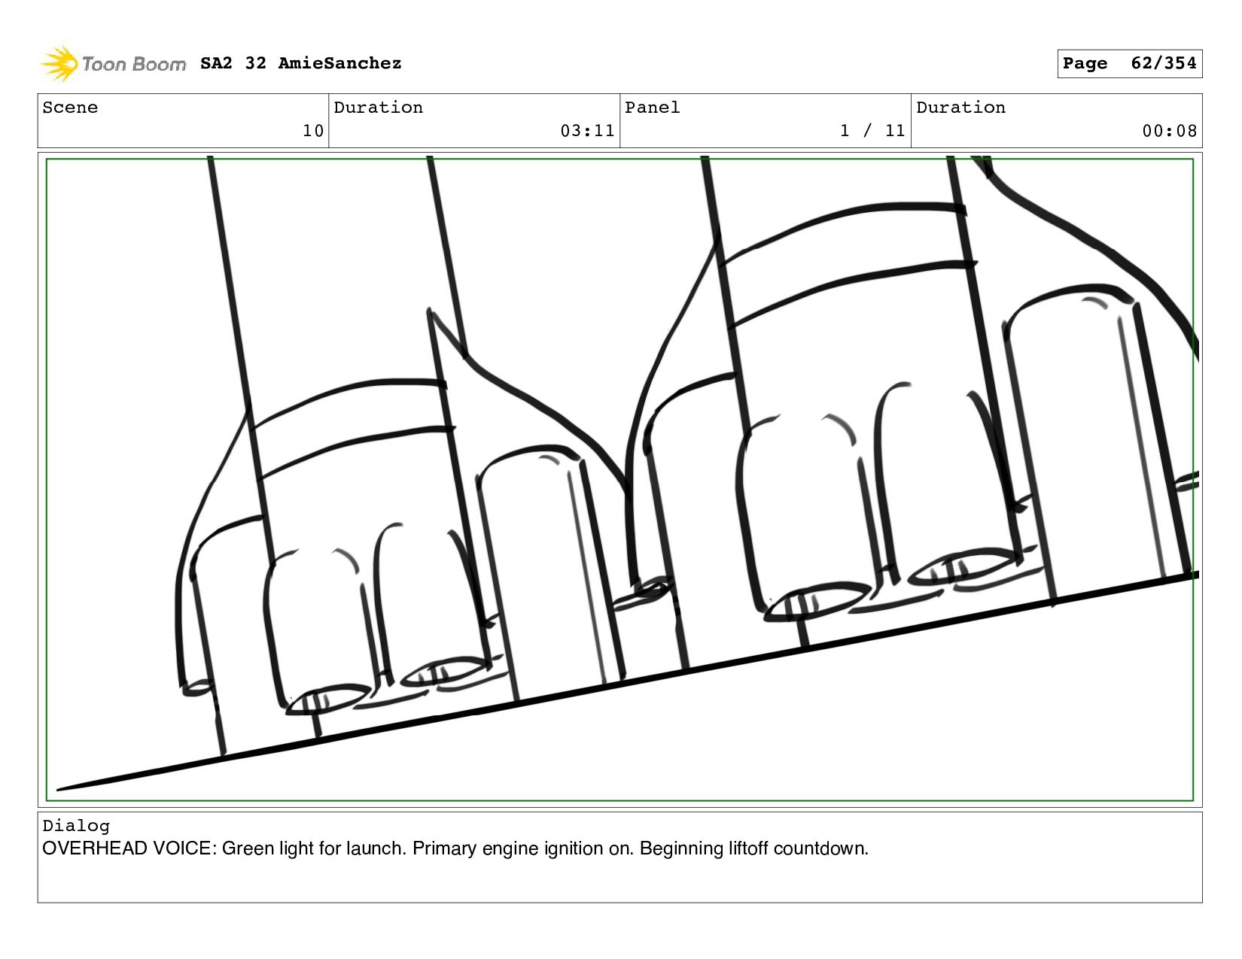Select the panel duration value 00:08
The image size is (1242, 959).
(x=1170, y=131)
